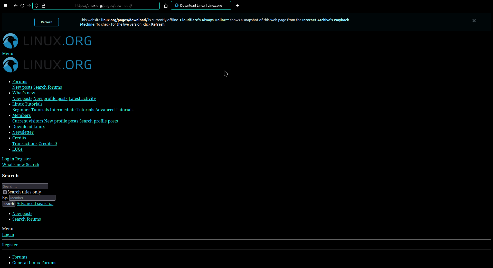Click the Member input field
Image resolution: width=493 pixels, height=268 pixels.
32,198
